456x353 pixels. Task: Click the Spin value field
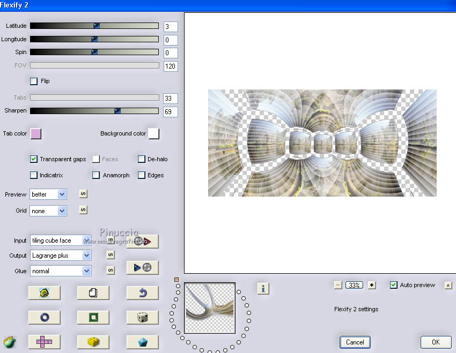tap(171, 53)
